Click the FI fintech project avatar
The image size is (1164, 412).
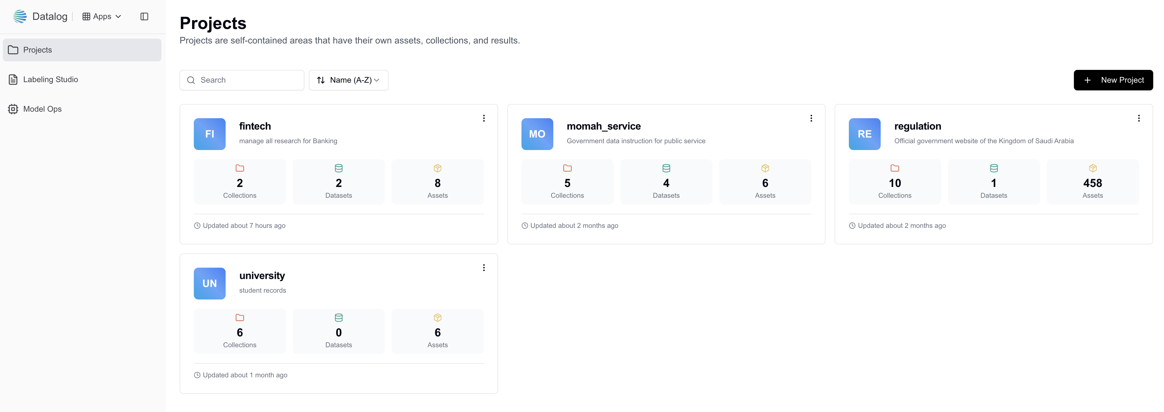pyautogui.click(x=210, y=134)
